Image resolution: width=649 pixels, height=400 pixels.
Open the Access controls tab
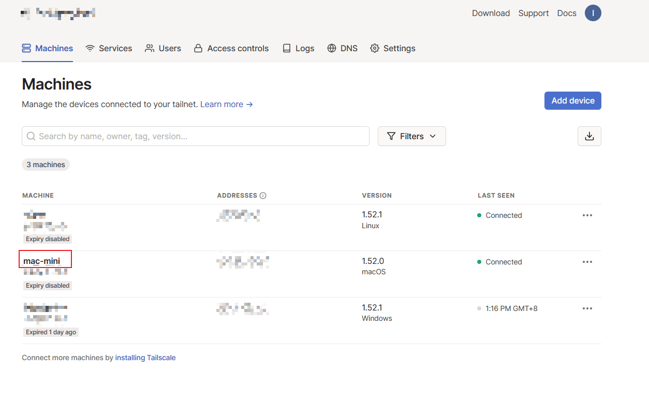pyautogui.click(x=231, y=48)
